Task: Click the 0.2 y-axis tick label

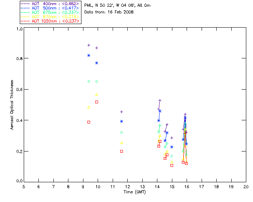Action: 19,151
